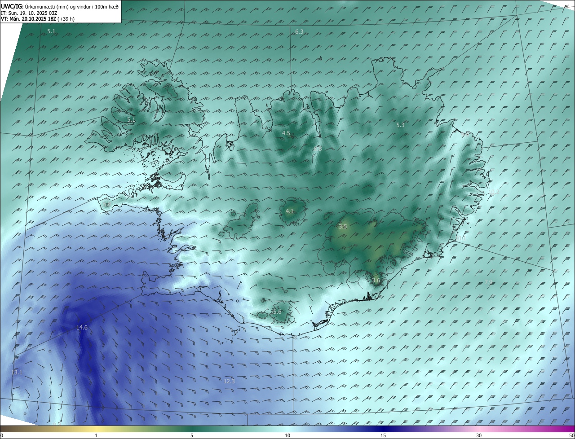This screenshot has height=439, width=575.
Task: Click the 3.5 value on Vatnajökull glacier
Action: tap(343, 227)
